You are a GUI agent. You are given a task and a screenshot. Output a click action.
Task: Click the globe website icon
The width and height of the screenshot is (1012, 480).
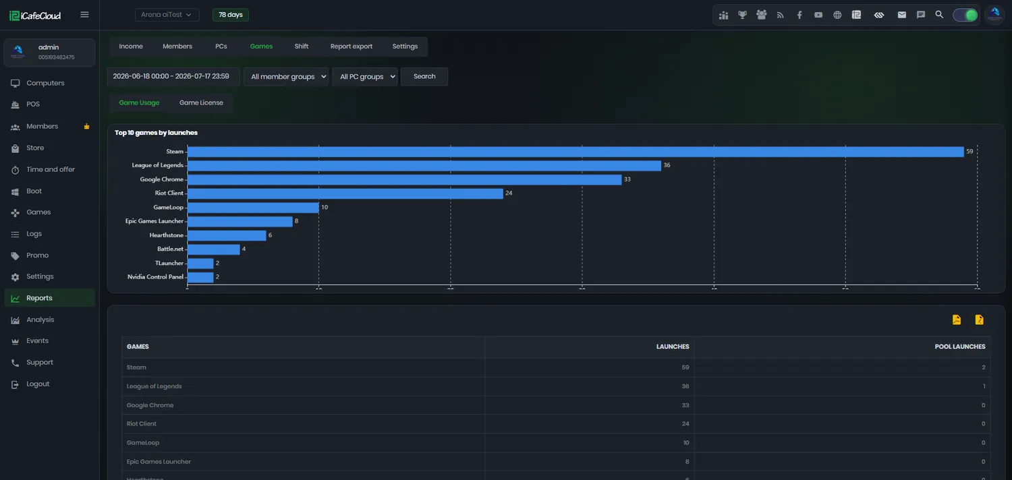(837, 15)
